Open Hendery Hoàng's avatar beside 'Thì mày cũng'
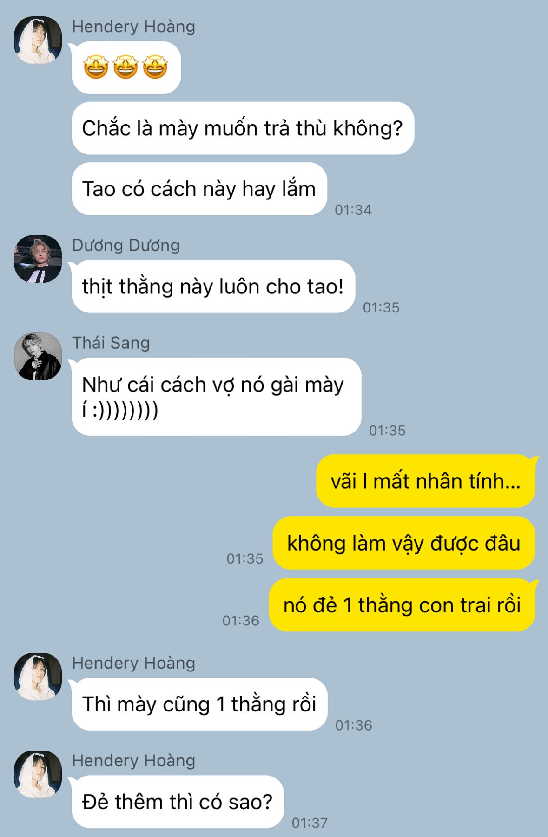 (38, 677)
